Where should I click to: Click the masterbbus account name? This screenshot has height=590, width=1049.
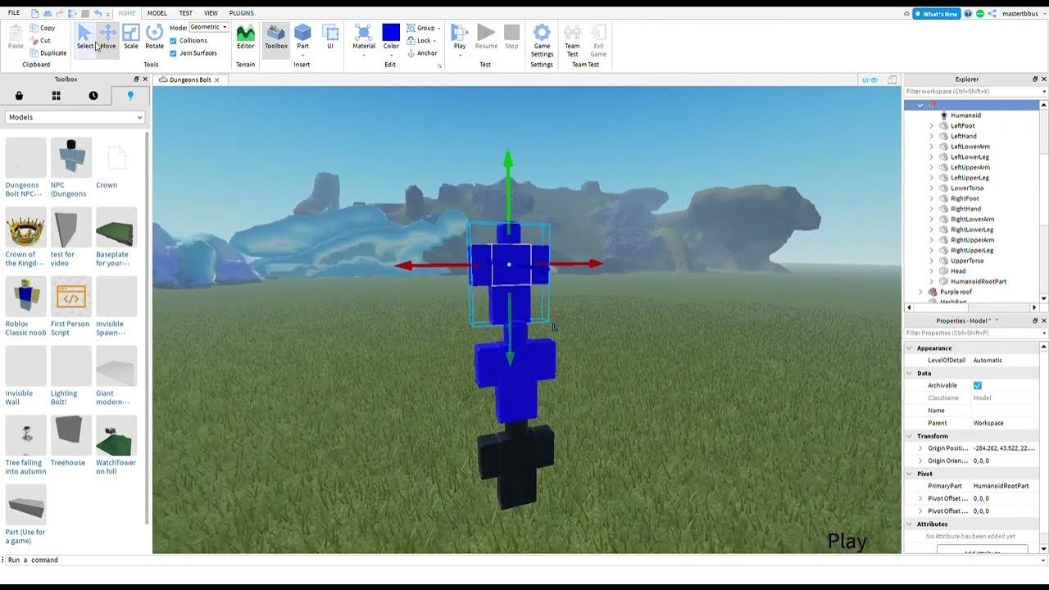click(x=1020, y=14)
